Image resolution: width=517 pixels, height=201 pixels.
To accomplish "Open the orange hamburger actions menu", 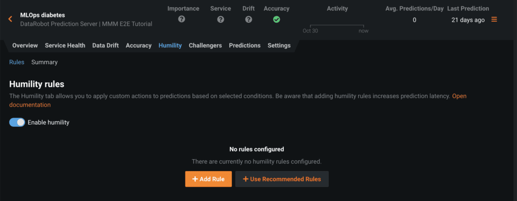I will [x=494, y=20].
